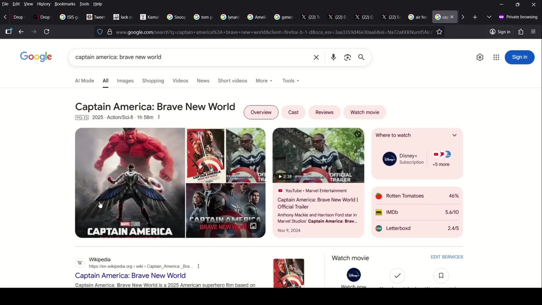Open the Wikipedia result options menu
Image resolution: width=542 pixels, height=305 pixels.
tap(198, 266)
